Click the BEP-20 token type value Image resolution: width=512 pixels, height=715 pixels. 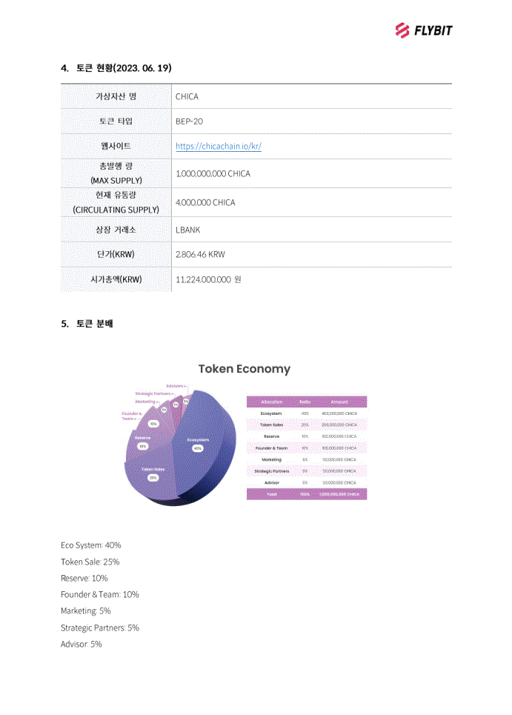(189, 122)
